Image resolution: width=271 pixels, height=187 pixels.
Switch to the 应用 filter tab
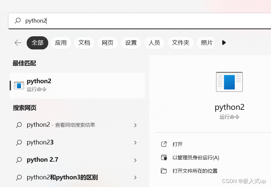[61, 43]
